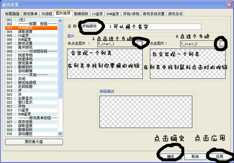Select list item 005 CG鉴赏
The height and width of the screenshot is (163, 234).
pyautogui.click(x=31, y=35)
